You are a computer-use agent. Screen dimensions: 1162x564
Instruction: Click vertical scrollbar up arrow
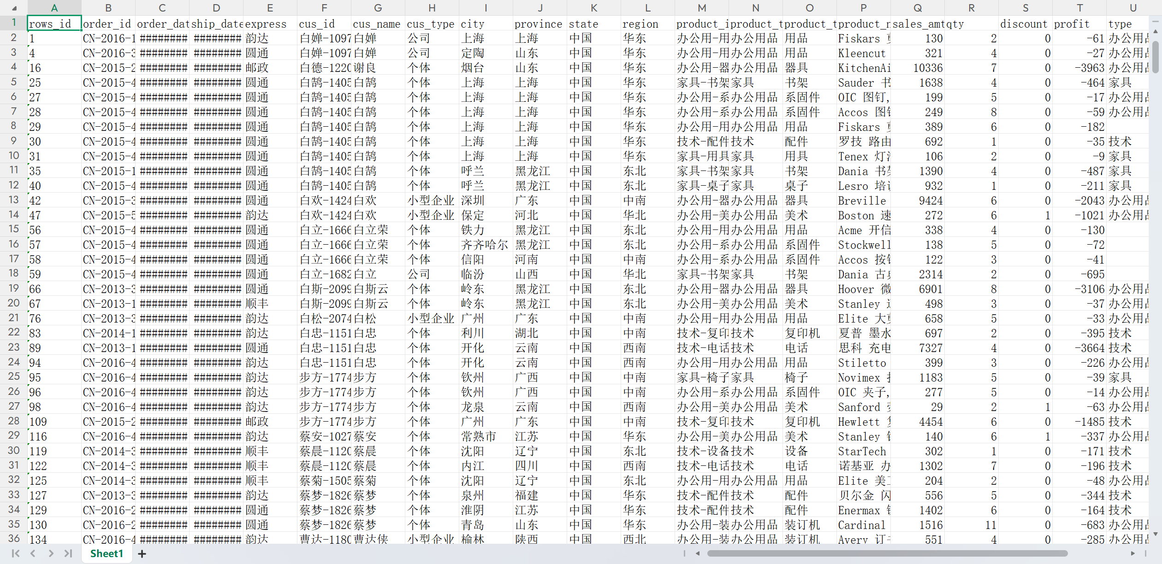1156,32
